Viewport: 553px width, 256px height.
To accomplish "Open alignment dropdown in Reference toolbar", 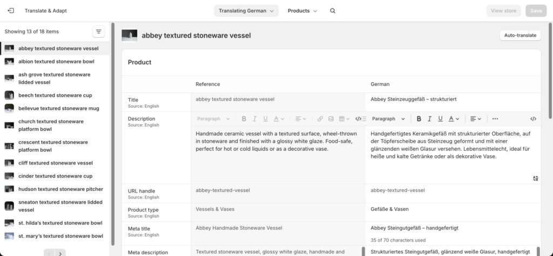I will (301, 119).
